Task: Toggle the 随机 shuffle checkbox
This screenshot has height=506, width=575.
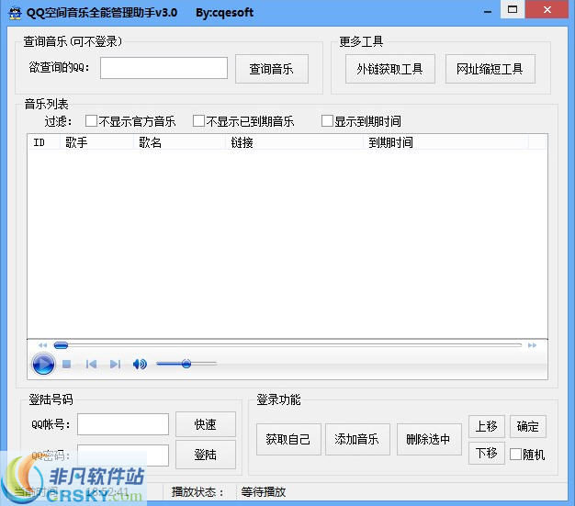Action: (x=515, y=455)
